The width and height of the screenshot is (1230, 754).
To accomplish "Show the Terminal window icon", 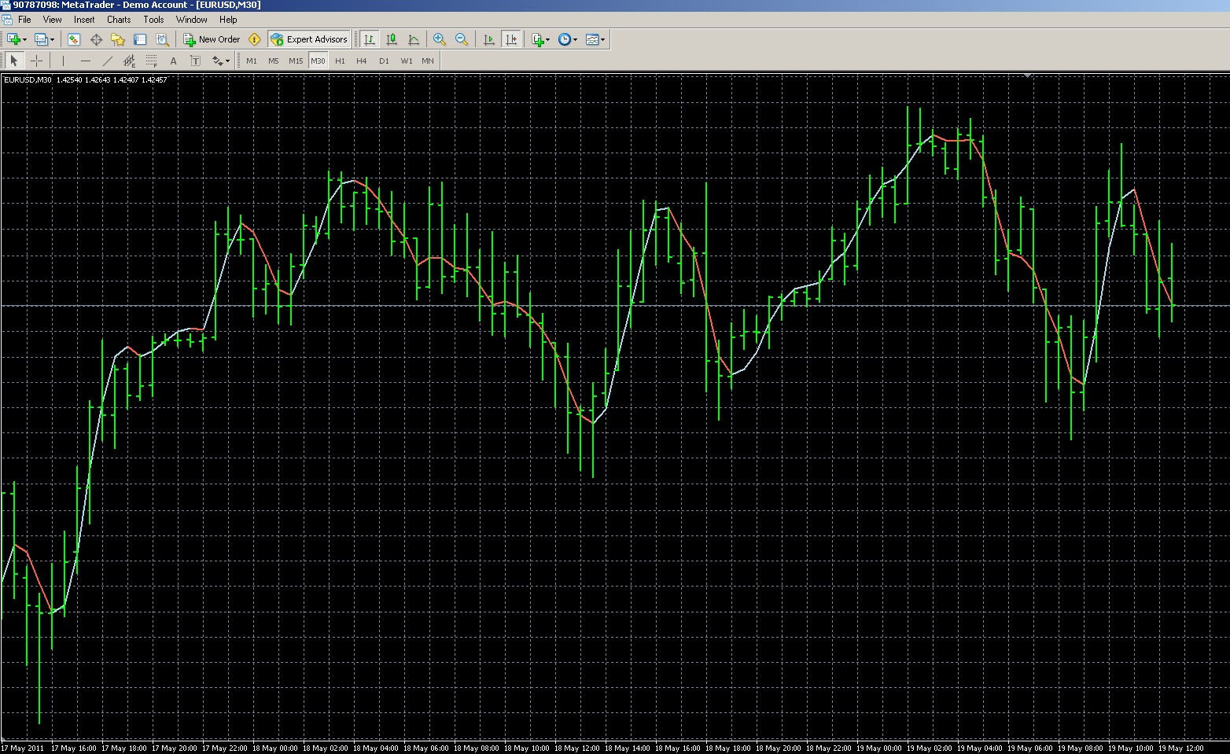I will click(x=140, y=39).
